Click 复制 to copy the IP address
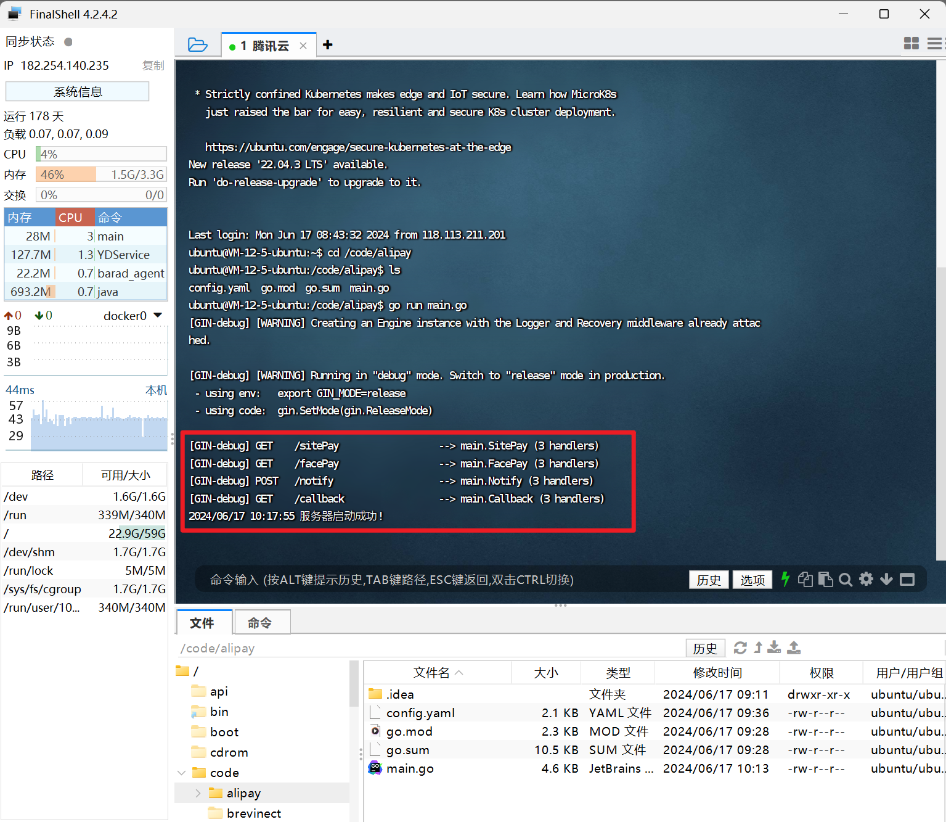946x822 pixels. point(153,65)
